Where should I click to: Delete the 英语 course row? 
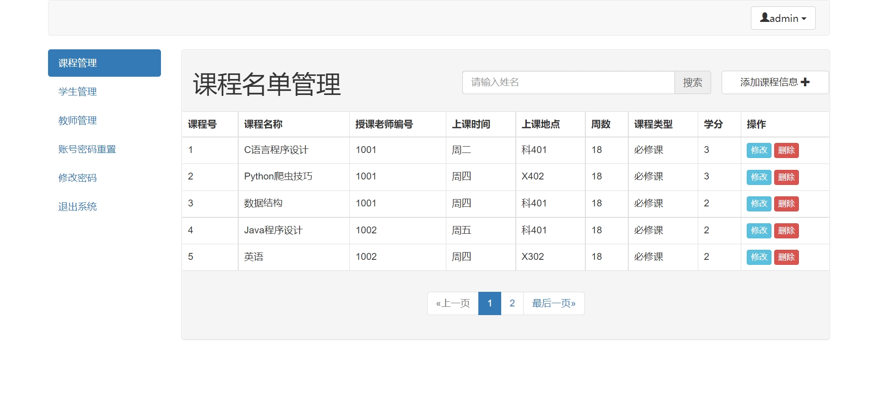coord(786,257)
